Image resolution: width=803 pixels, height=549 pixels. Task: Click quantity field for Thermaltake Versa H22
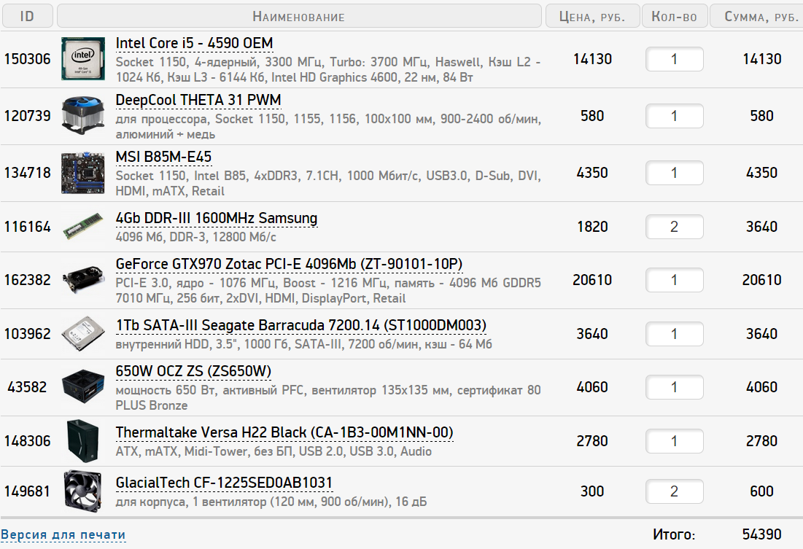[x=675, y=441]
